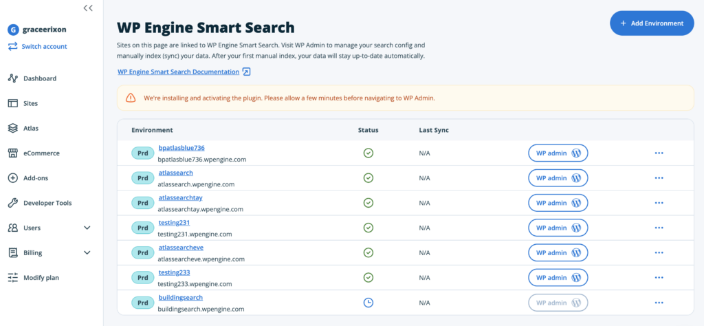Select Modify plan in the sidebar

click(x=41, y=277)
